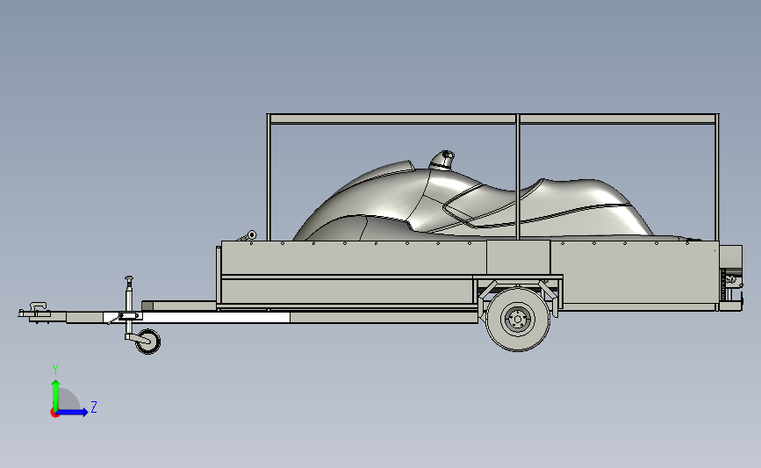Select the jet ski handlebar mount
The image size is (761, 468).
coord(442,160)
